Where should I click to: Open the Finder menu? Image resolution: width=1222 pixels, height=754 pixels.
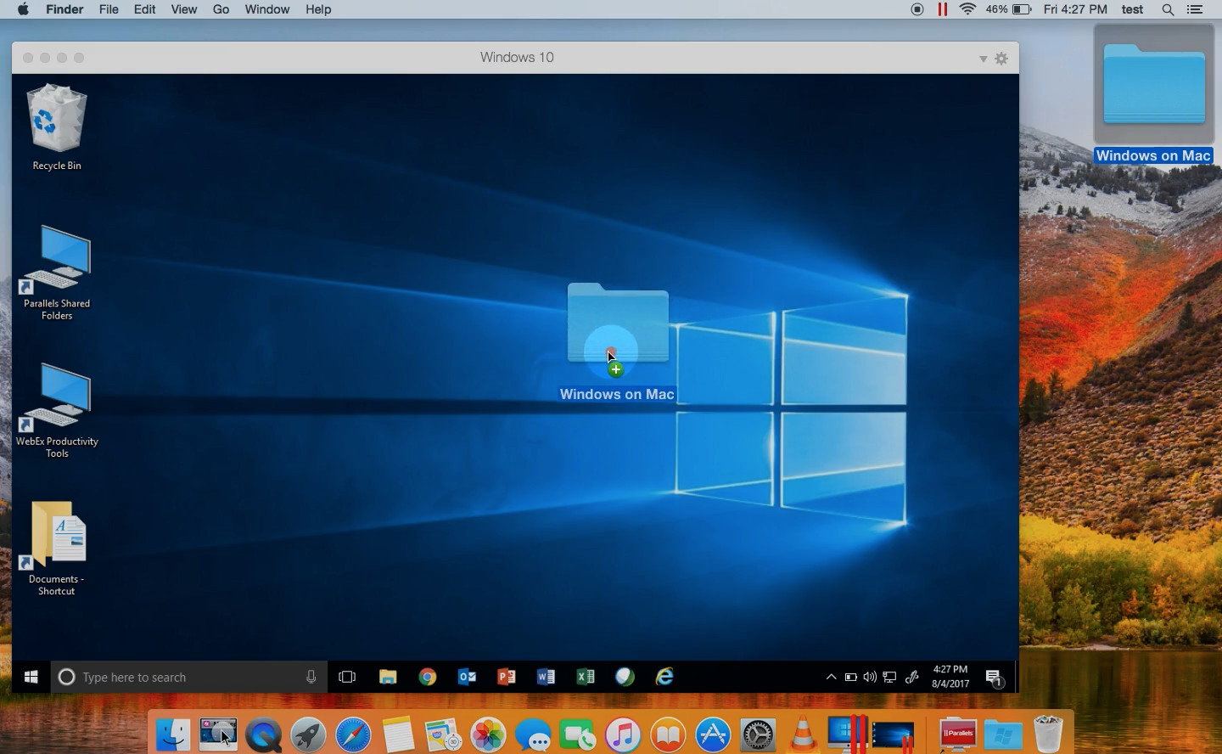pos(64,9)
